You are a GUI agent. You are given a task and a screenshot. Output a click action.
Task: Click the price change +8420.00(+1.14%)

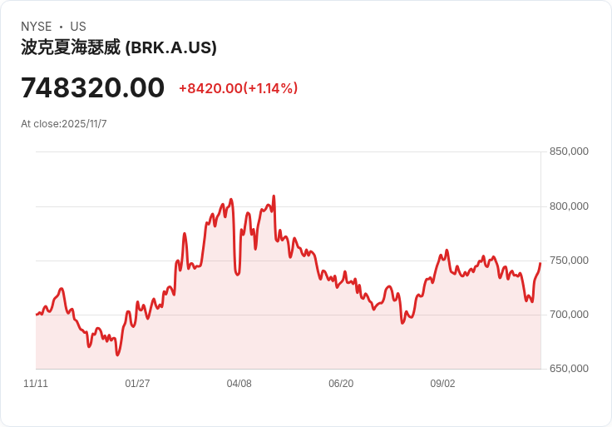coord(238,88)
